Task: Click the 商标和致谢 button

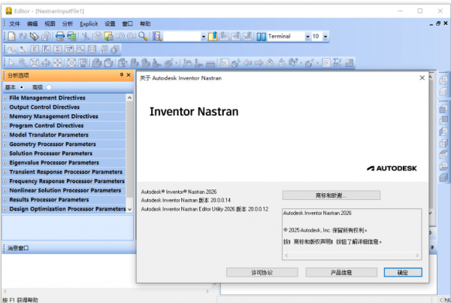Action: tap(331, 195)
